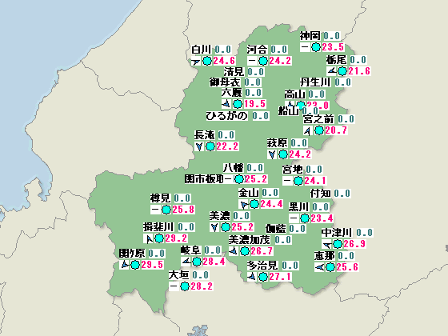This screenshot has width=448, height=336.
Task: Click the sunny icon for 神岡
Action: click(316, 47)
